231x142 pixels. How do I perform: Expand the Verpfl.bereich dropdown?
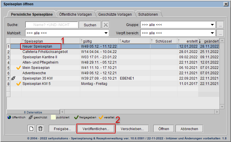212,33
